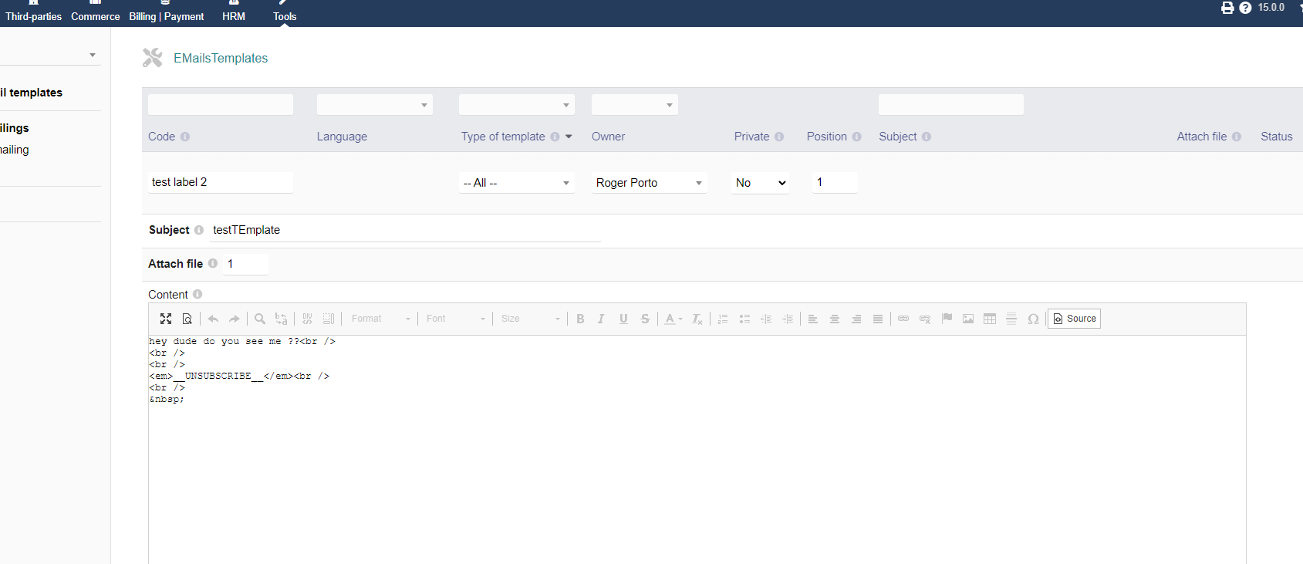
Task: Click the info icon beside Attach file label
Action: pos(213,264)
